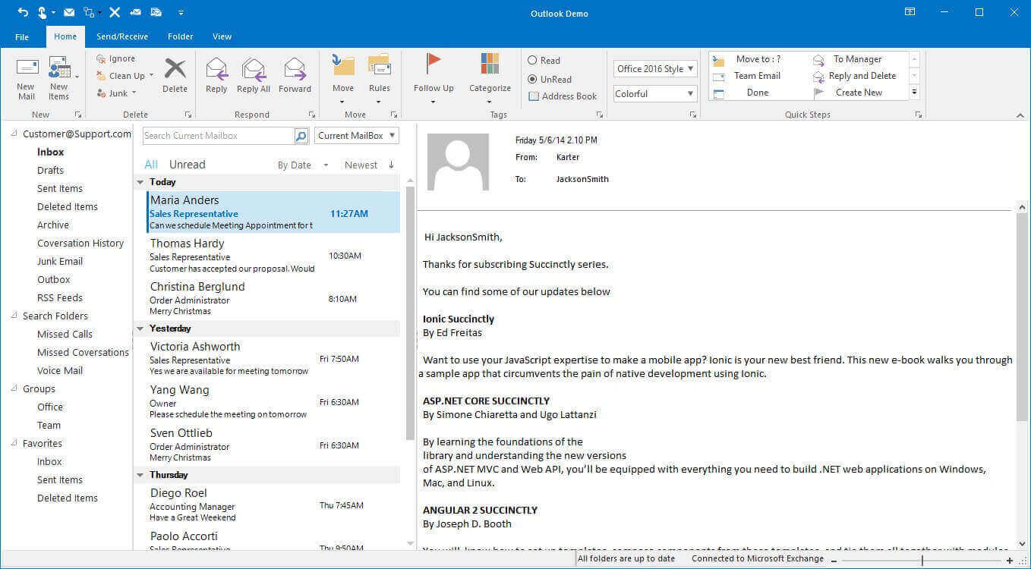
Task: Switch to the Send/Receive ribbon tab
Action: tap(122, 36)
